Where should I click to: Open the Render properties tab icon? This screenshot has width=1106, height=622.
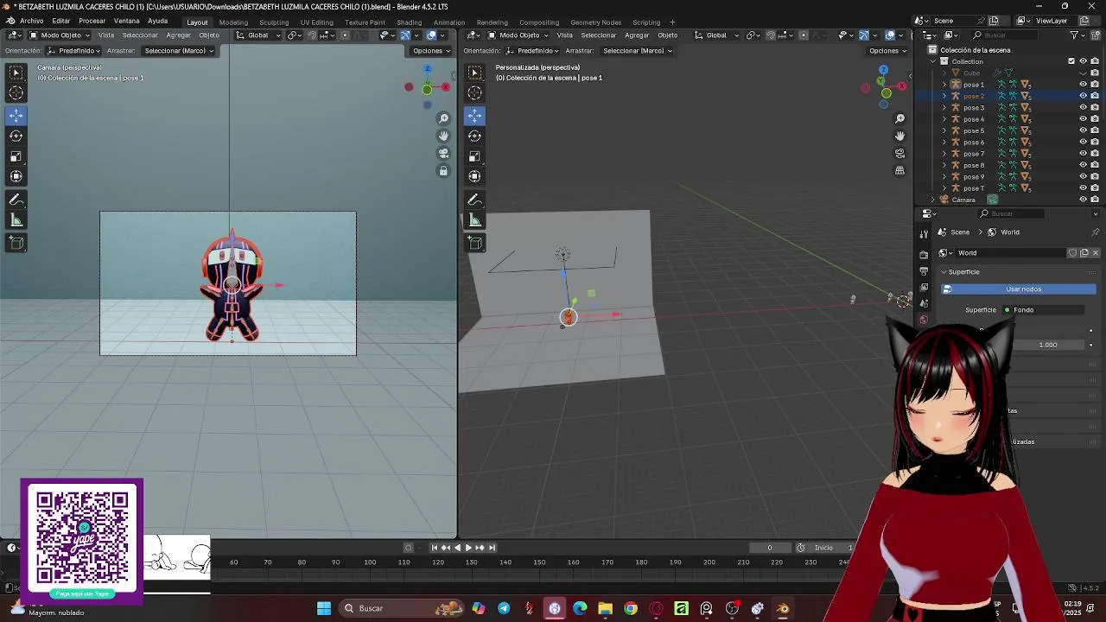point(924,255)
